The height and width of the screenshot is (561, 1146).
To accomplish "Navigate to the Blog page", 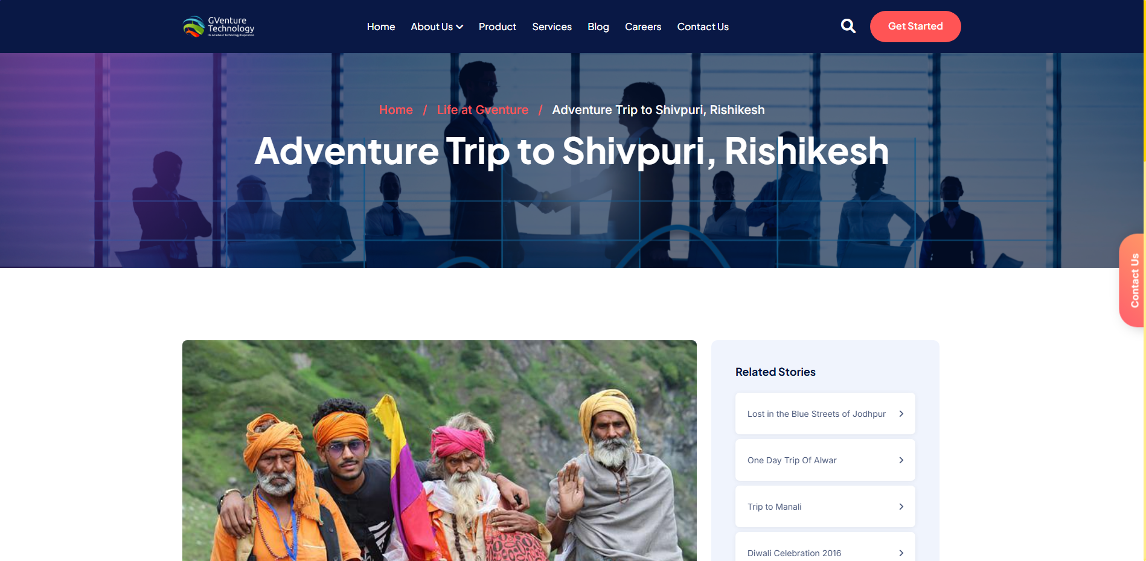I will (x=598, y=27).
